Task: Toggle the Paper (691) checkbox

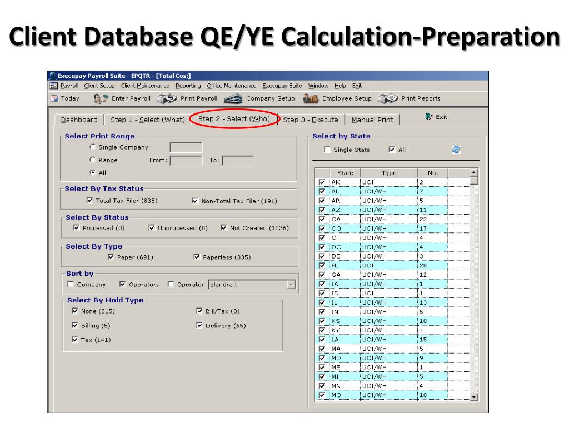Action: pos(111,257)
